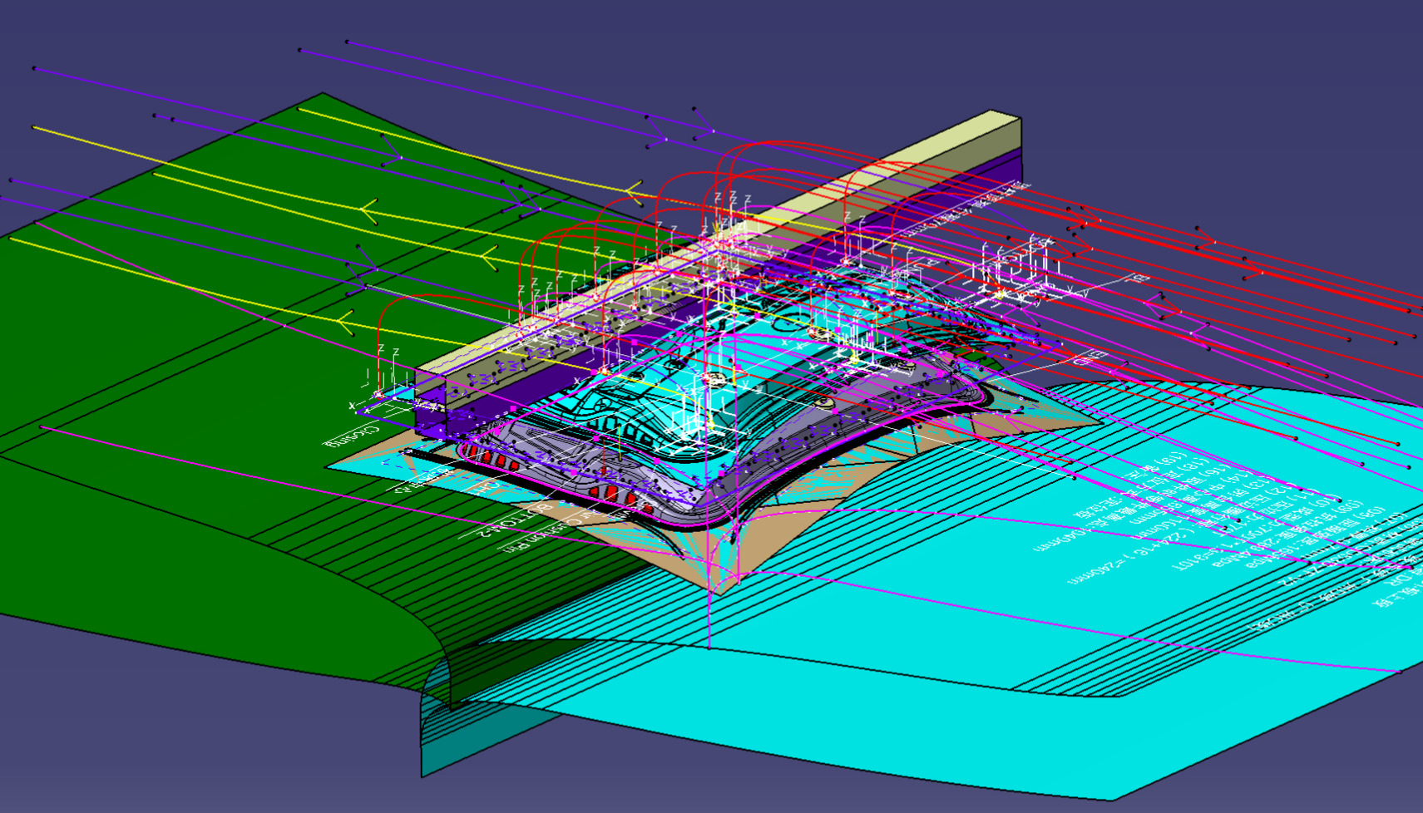Select the topmost yellow curve's arrowhead
Viewport: 1423px width, 813px height.
tap(634, 195)
